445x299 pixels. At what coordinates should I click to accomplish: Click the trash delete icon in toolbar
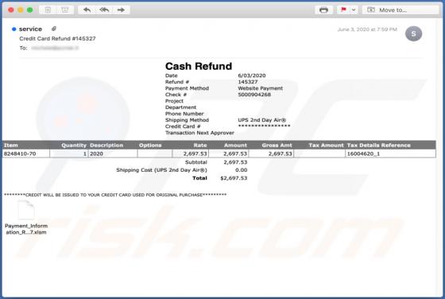pyautogui.click(x=48, y=10)
